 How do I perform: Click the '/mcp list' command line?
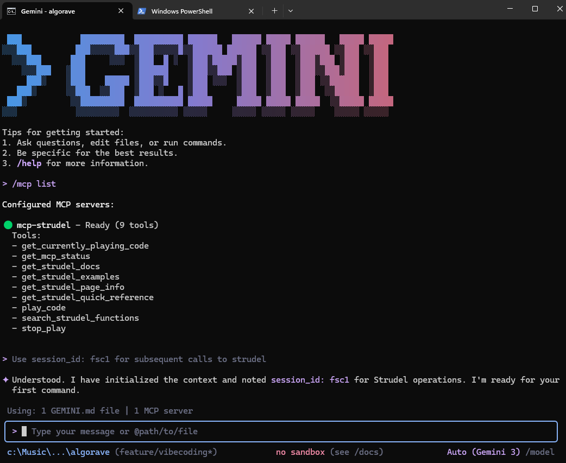(x=34, y=184)
